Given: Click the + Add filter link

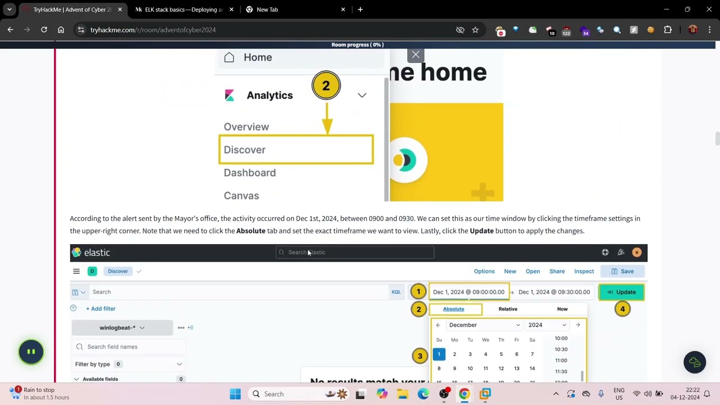Looking at the screenshot, I should point(101,308).
